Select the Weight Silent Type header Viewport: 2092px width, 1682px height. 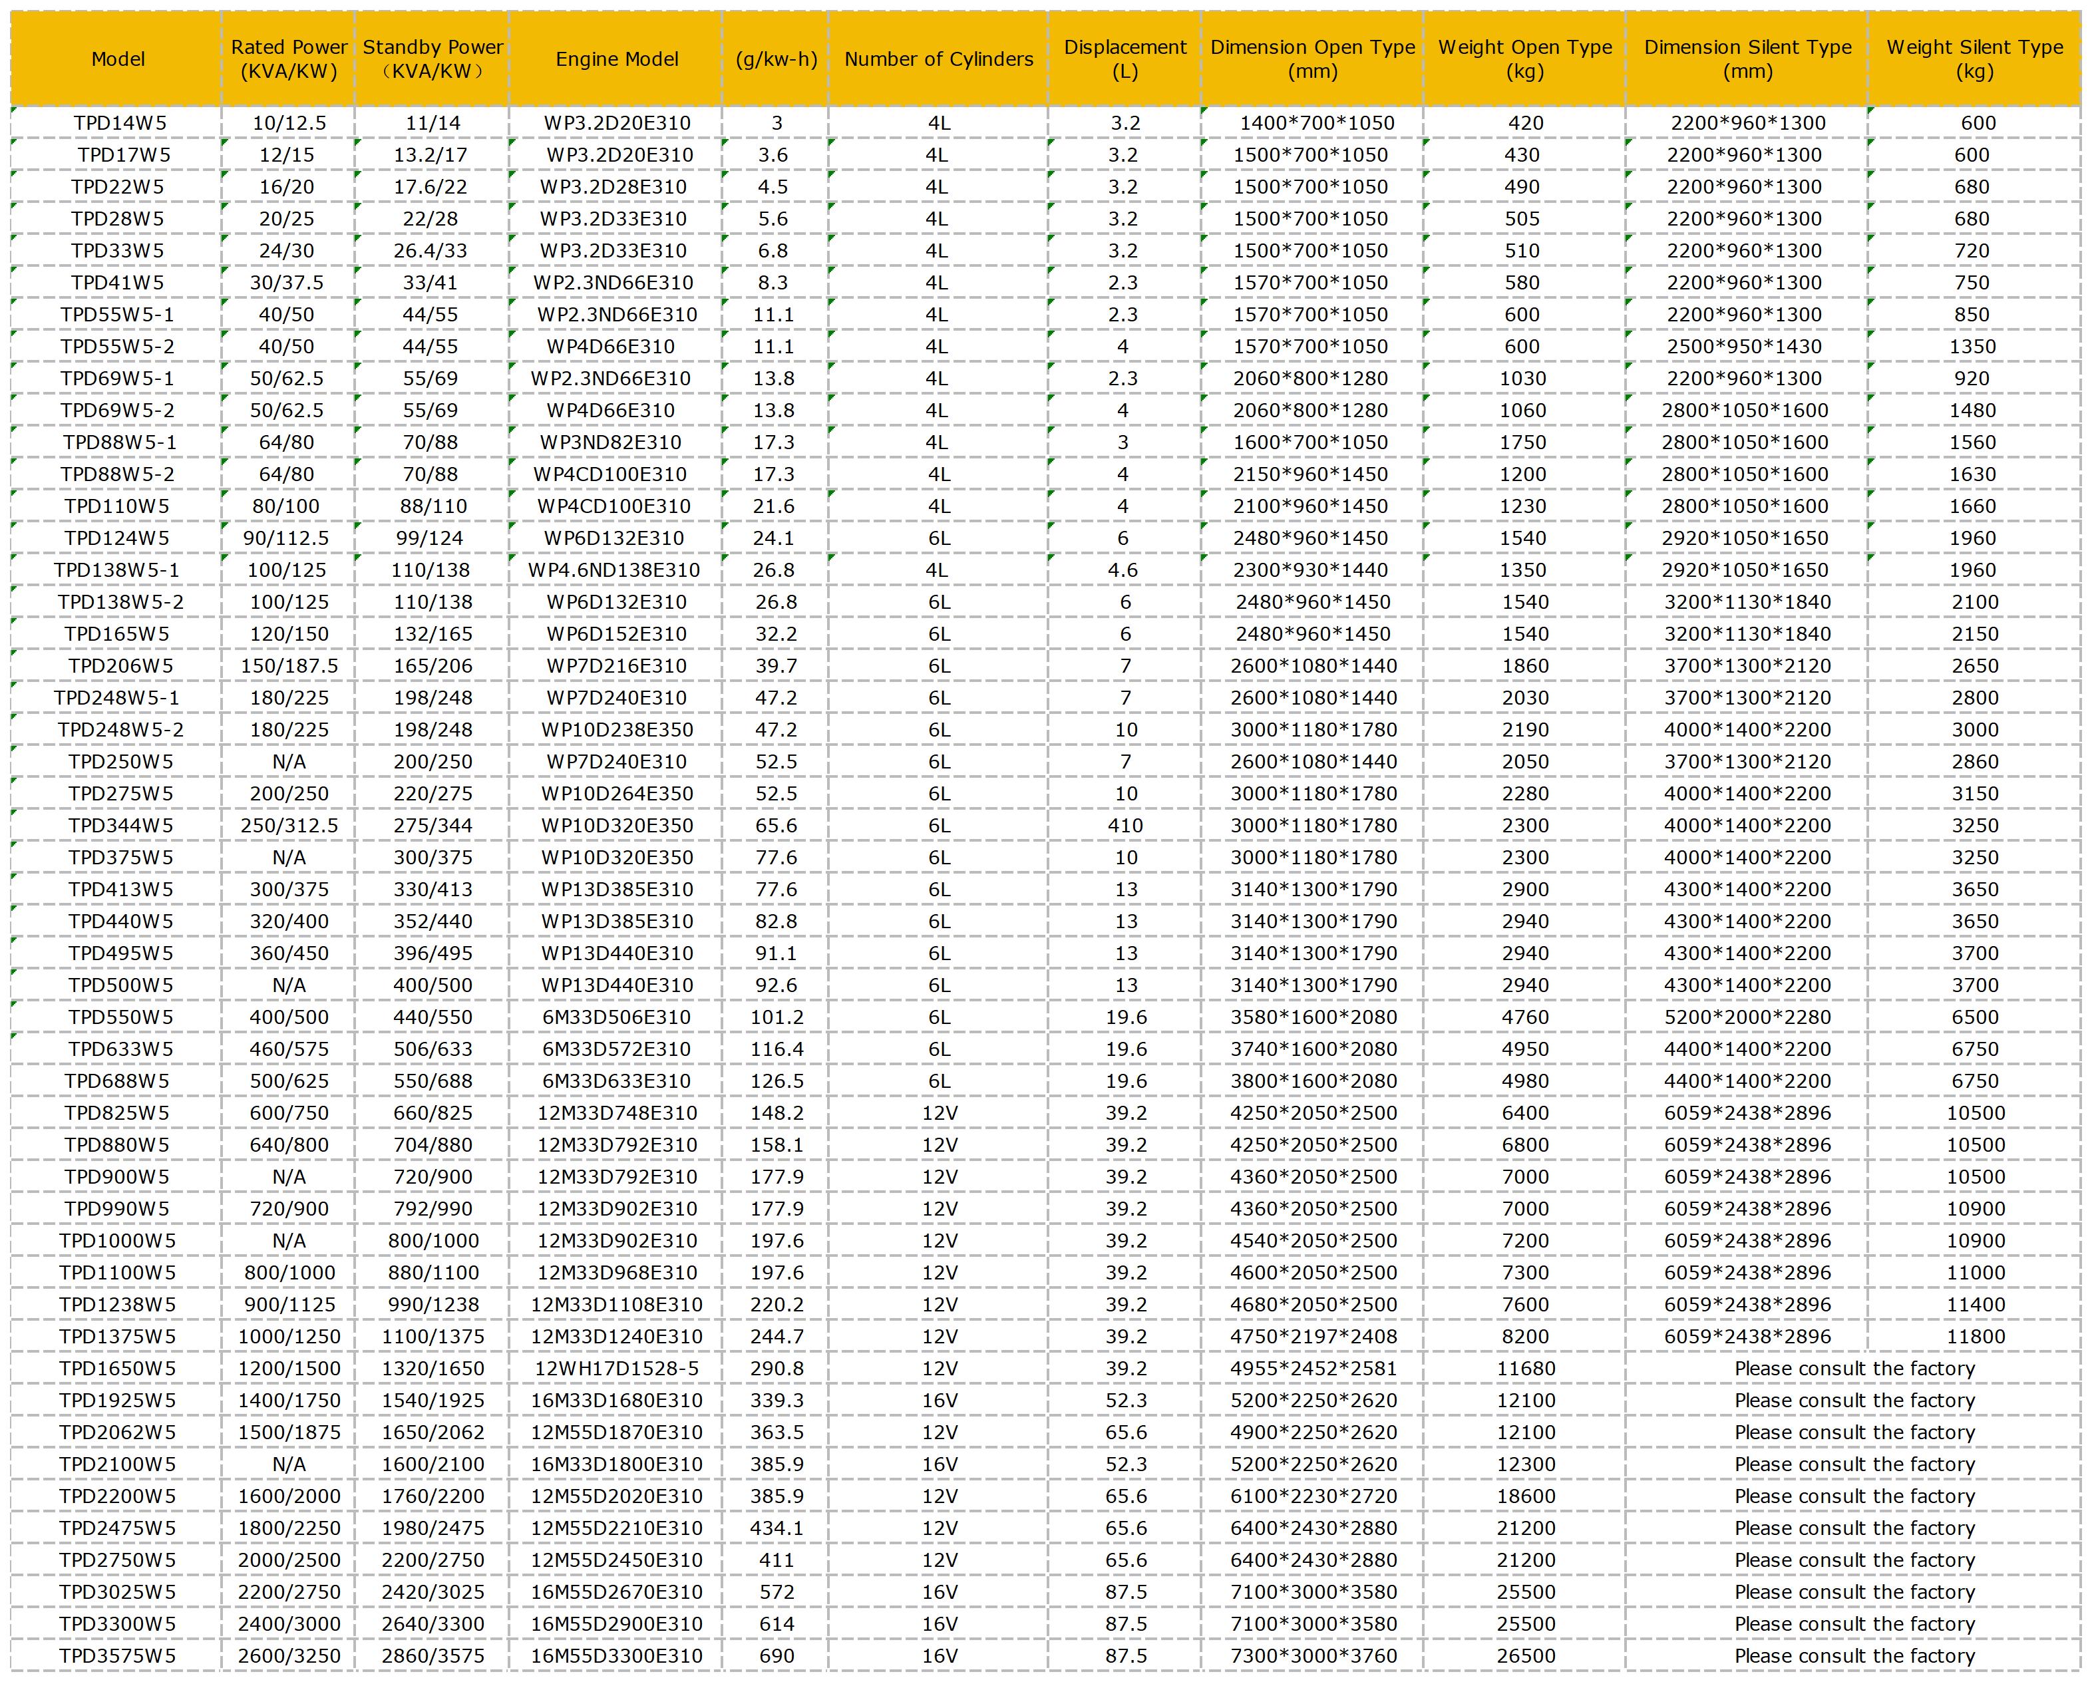tap(1975, 59)
